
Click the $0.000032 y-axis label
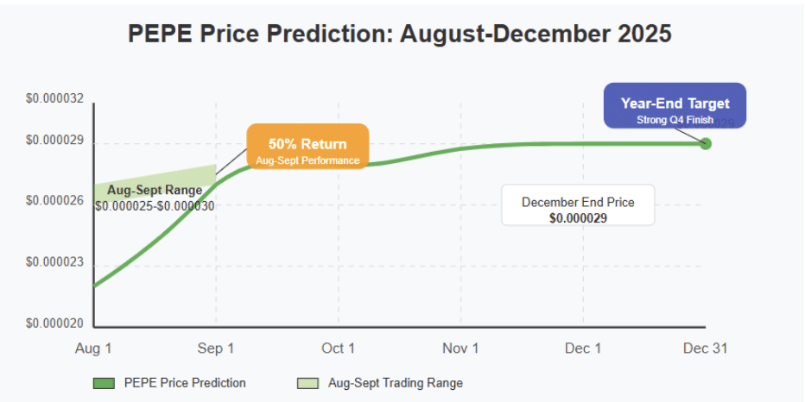coord(54,99)
